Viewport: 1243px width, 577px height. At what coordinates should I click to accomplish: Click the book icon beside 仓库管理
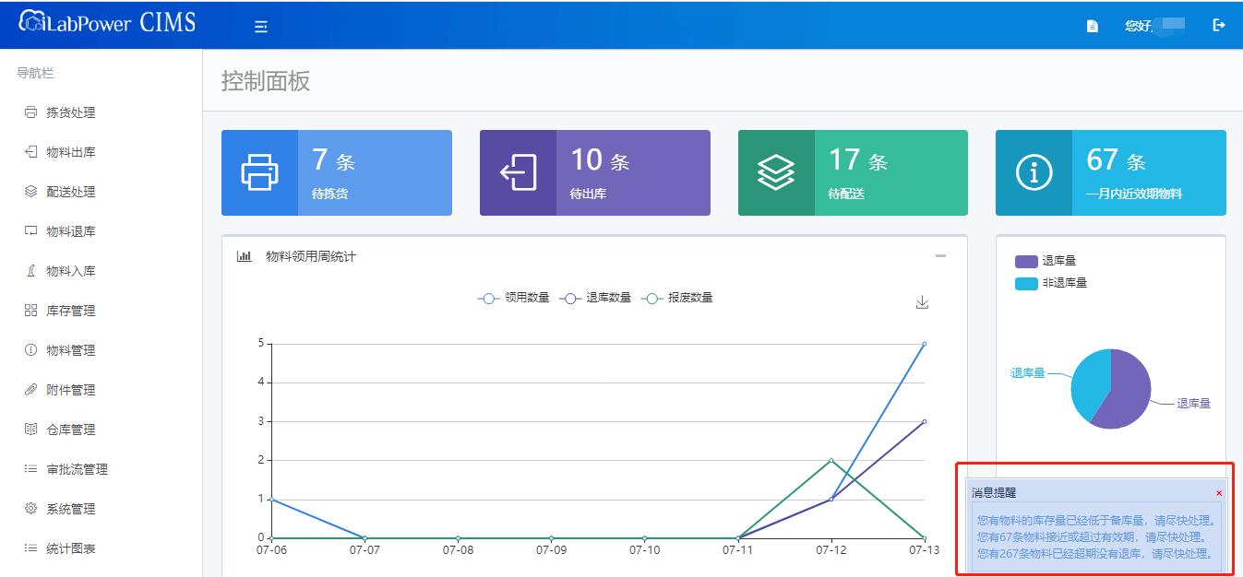pyautogui.click(x=30, y=430)
